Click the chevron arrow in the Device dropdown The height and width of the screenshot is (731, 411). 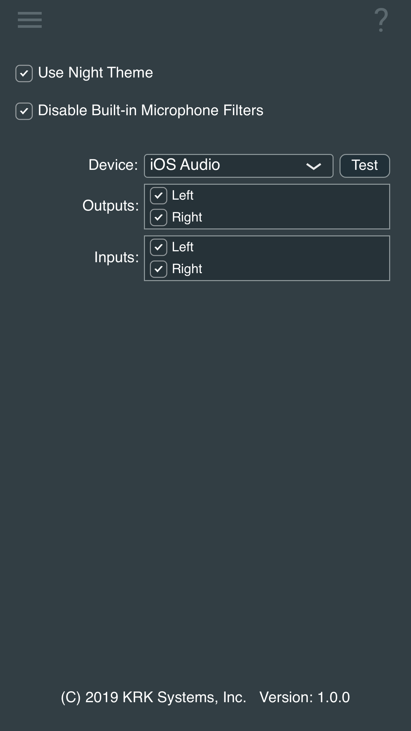pos(313,166)
